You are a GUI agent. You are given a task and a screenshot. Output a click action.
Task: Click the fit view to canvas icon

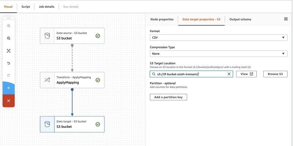click(8, 51)
